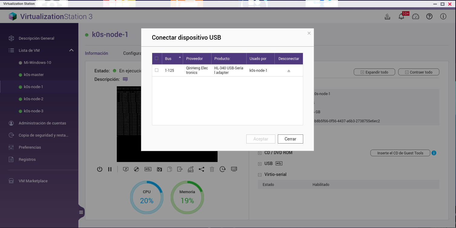
Task: Click the share VM toolbar icon
Action: click(x=202, y=169)
